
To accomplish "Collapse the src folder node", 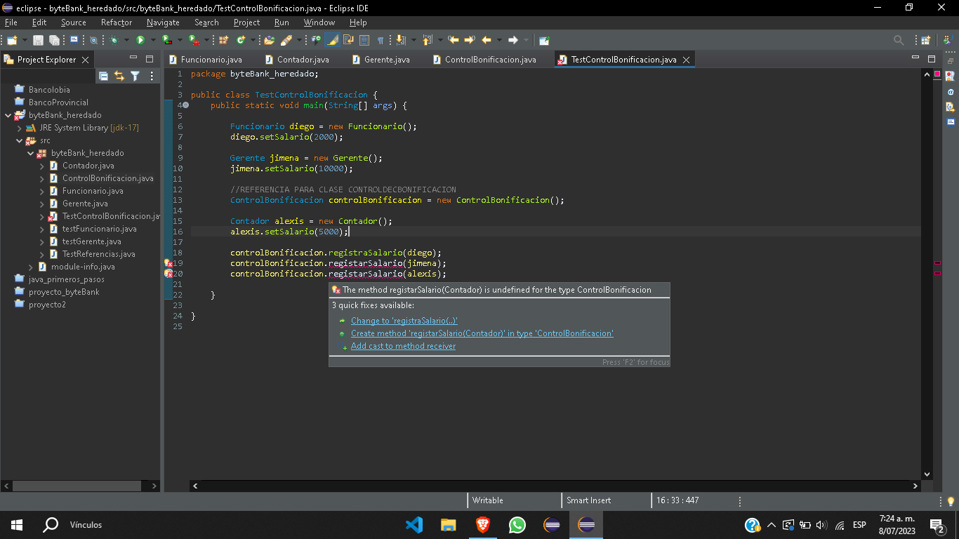I will 20,140.
